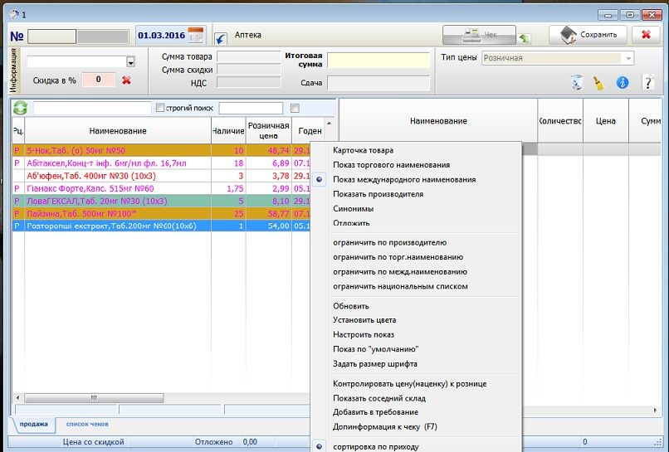
Task: Click the question mark help icon
Action: coord(648,82)
